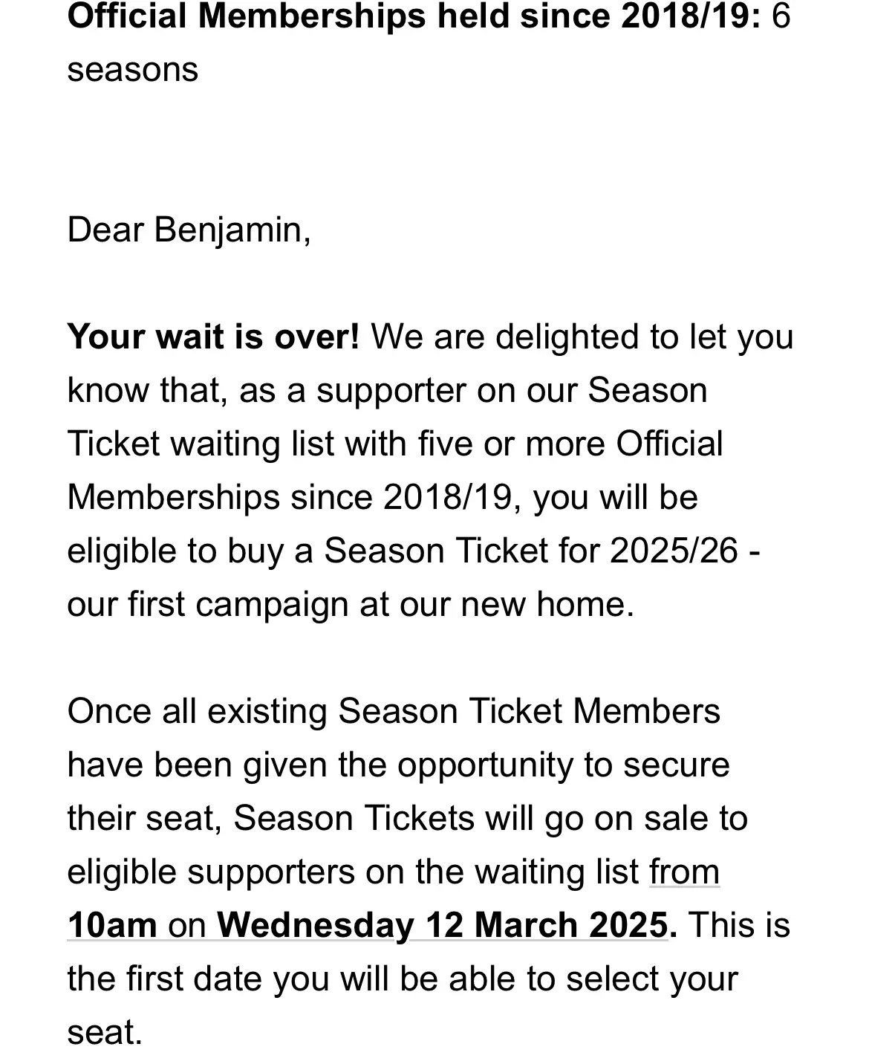Tap the number "6" after the heading

click(781, 16)
